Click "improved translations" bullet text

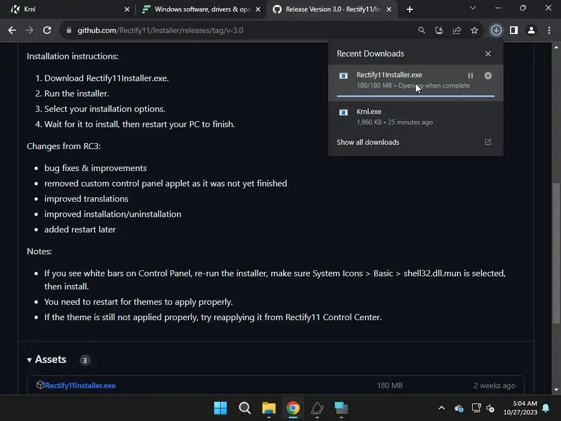86,198
